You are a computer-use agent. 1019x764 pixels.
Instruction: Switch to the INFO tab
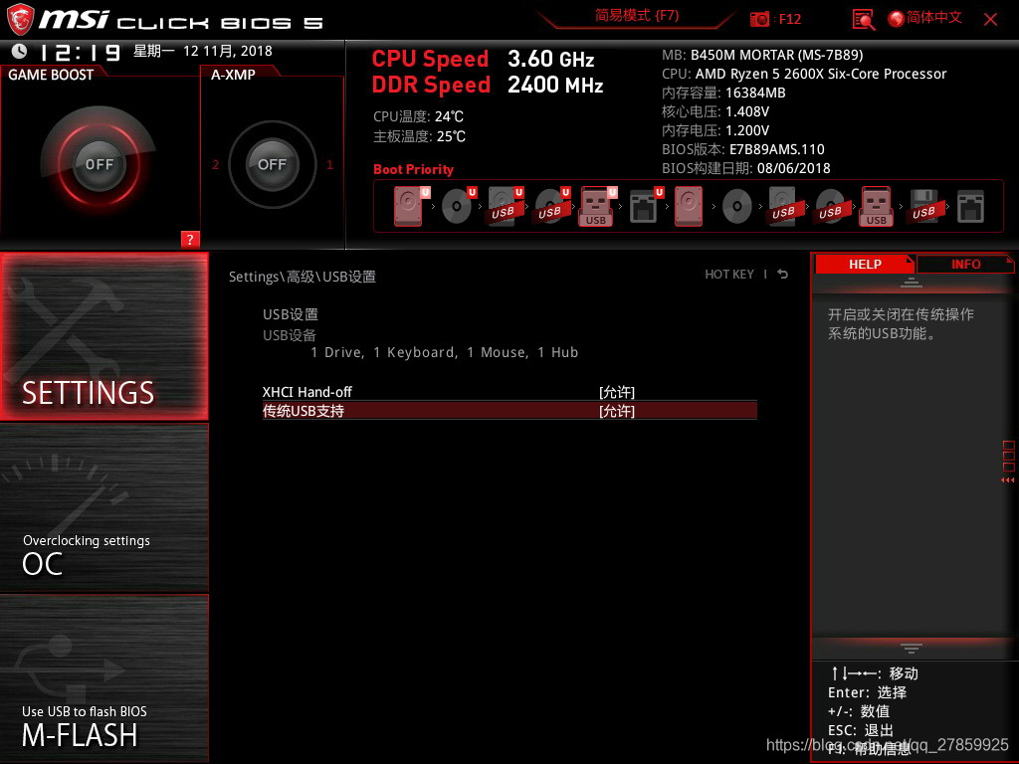pos(965,265)
